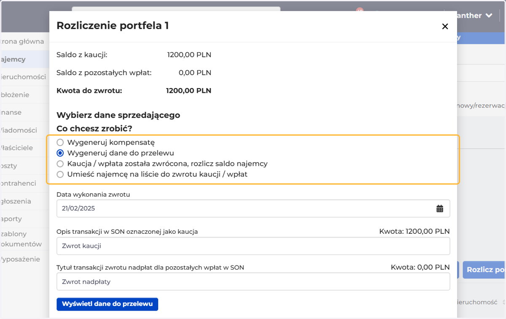The width and height of the screenshot is (506, 319).
Task: Select Wygeneruj kompensatę option
Action: (60, 143)
